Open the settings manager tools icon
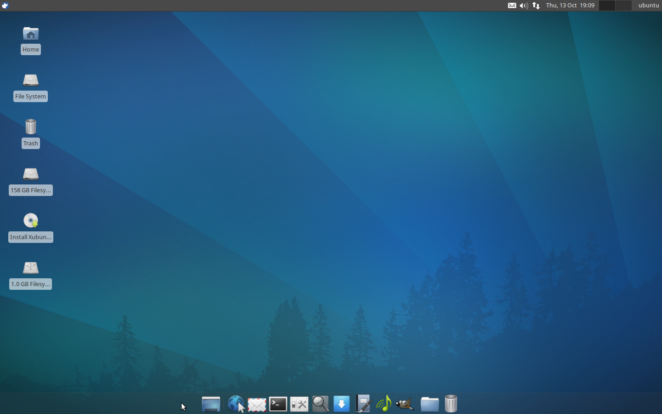The image size is (662, 414). pos(299,404)
